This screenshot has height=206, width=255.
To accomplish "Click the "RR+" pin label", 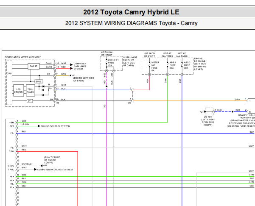I will click(12, 180).
